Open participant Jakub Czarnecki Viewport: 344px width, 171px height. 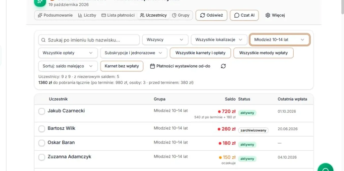click(x=66, y=111)
